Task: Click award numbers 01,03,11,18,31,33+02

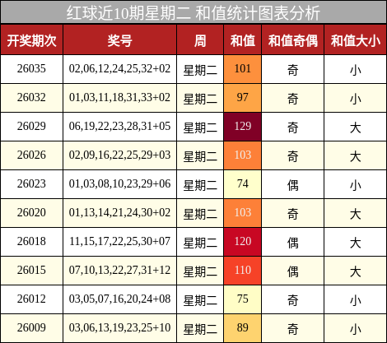Action: point(119,97)
